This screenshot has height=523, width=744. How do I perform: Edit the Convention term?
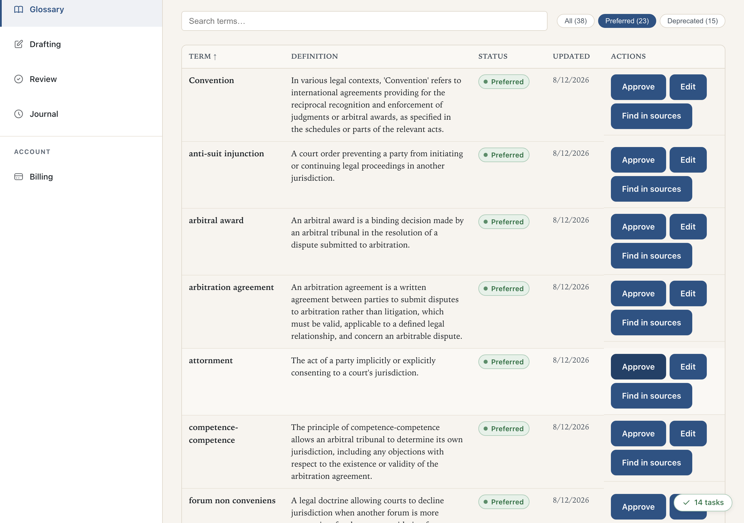pyautogui.click(x=688, y=87)
